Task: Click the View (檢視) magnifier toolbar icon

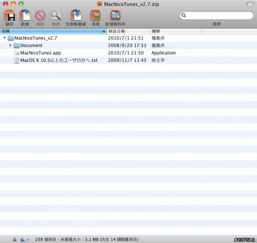Action: [56, 15]
